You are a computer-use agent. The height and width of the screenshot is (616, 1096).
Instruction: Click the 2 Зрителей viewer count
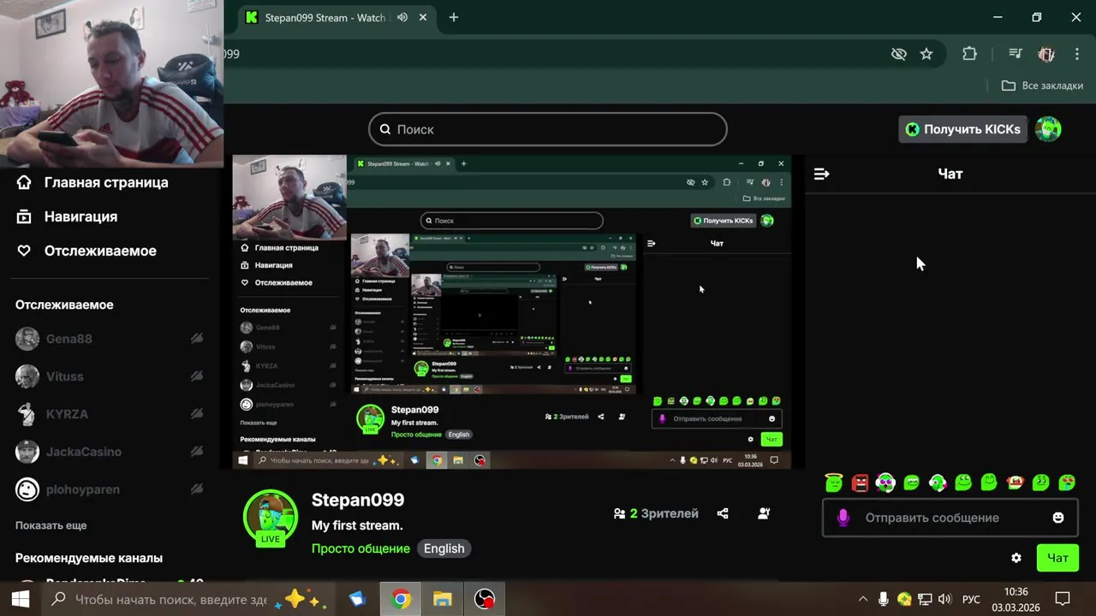[656, 513]
